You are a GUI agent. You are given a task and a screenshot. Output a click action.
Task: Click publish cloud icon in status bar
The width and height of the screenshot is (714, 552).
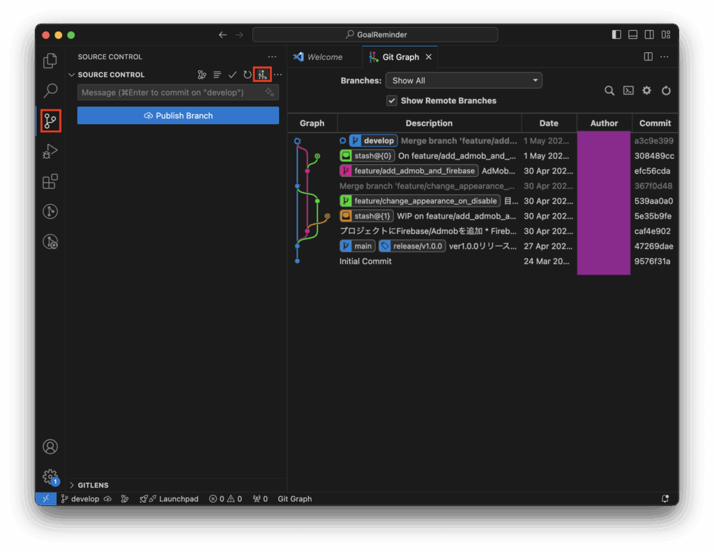(x=108, y=499)
